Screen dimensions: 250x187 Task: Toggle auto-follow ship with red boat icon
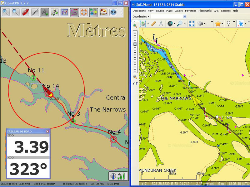25,12
